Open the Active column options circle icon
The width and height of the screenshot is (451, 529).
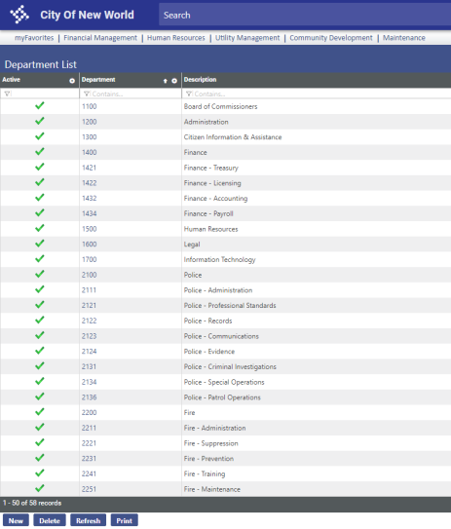click(72, 81)
